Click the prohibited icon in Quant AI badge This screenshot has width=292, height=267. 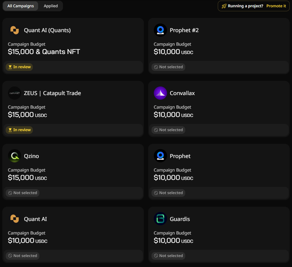tap(10, 256)
